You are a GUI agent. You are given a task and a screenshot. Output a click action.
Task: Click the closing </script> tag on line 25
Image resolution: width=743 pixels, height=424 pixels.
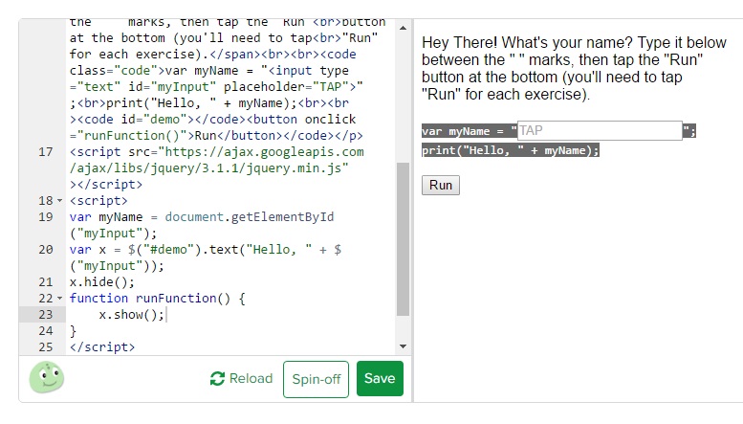click(102, 347)
